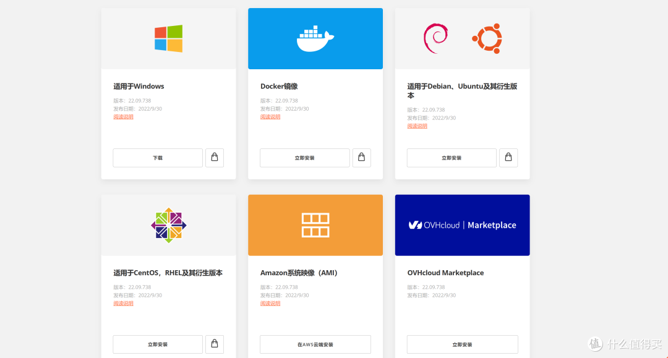Viewport: 668px width, 358px height.
Task: Click 在AWS云端安装 button
Action: click(x=315, y=344)
